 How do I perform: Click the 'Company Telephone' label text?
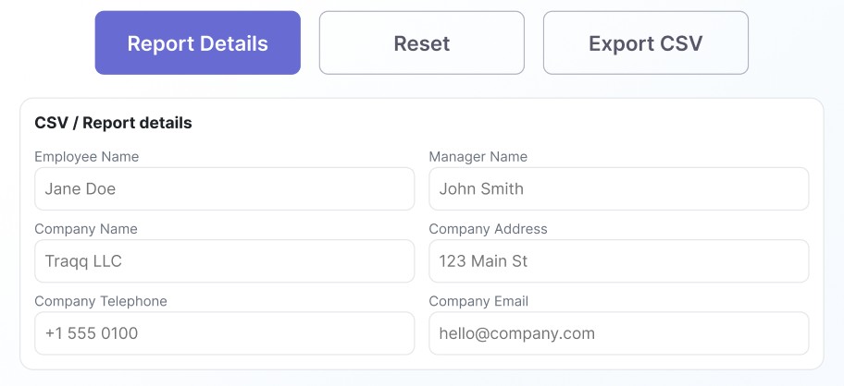[x=100, y=301]
